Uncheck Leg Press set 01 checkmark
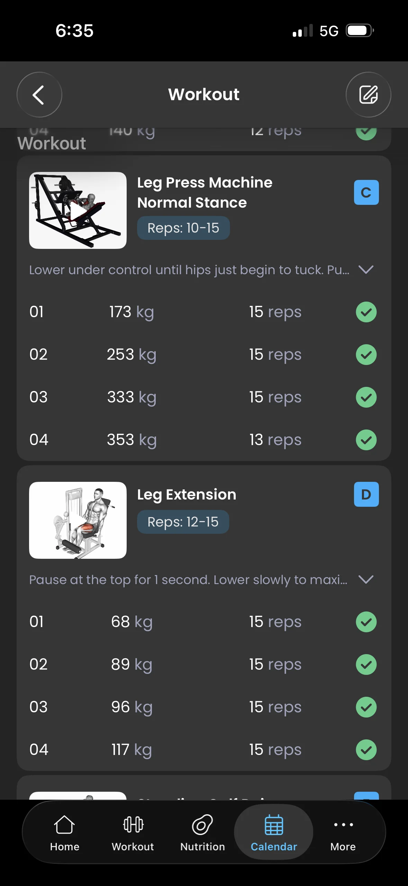This screenshot has height=886, width=408. 366,312
